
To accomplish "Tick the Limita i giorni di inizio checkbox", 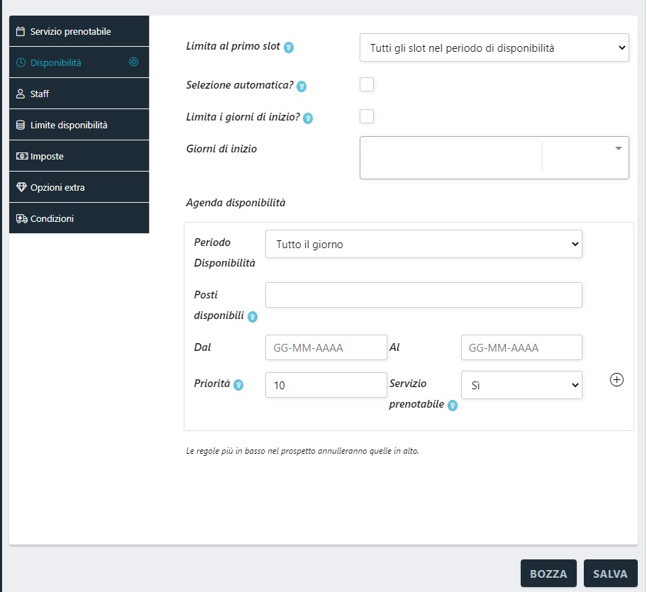I will (x=367, y=116).
